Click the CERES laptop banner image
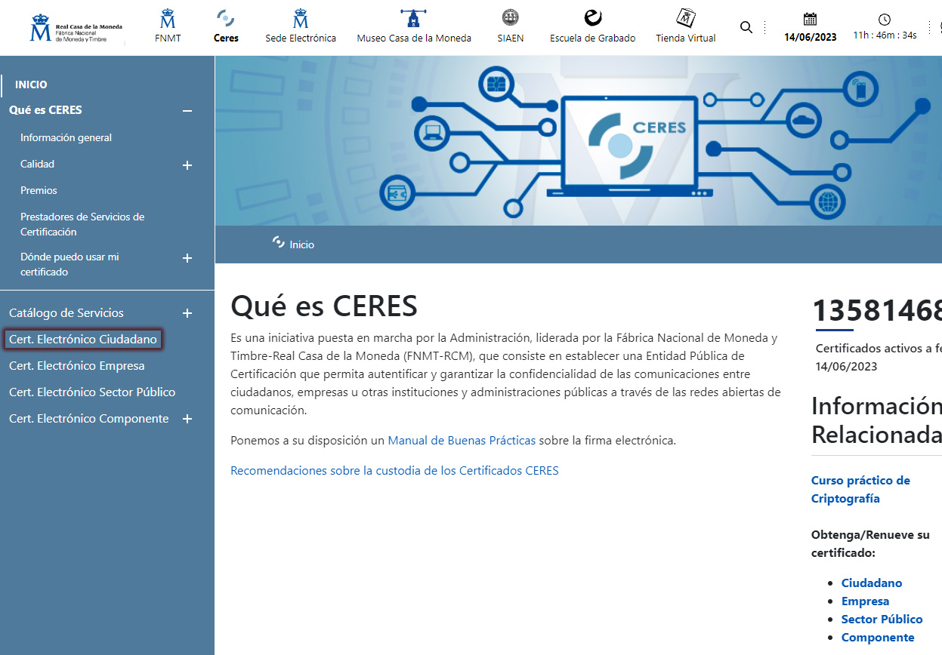Viewport: 942px width, 655px height. [x=579, y=140]
